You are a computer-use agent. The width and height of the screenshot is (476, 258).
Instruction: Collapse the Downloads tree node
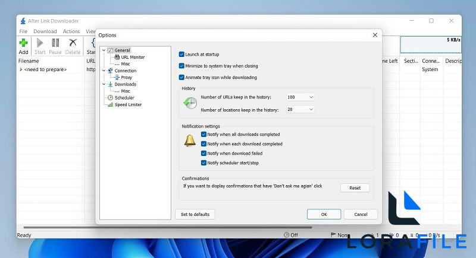tap(104, 84)
